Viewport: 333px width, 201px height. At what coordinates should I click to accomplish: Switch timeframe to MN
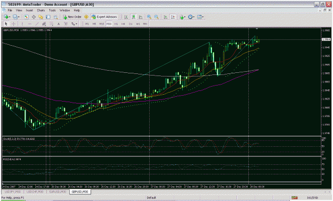click(x=145, y=24)
